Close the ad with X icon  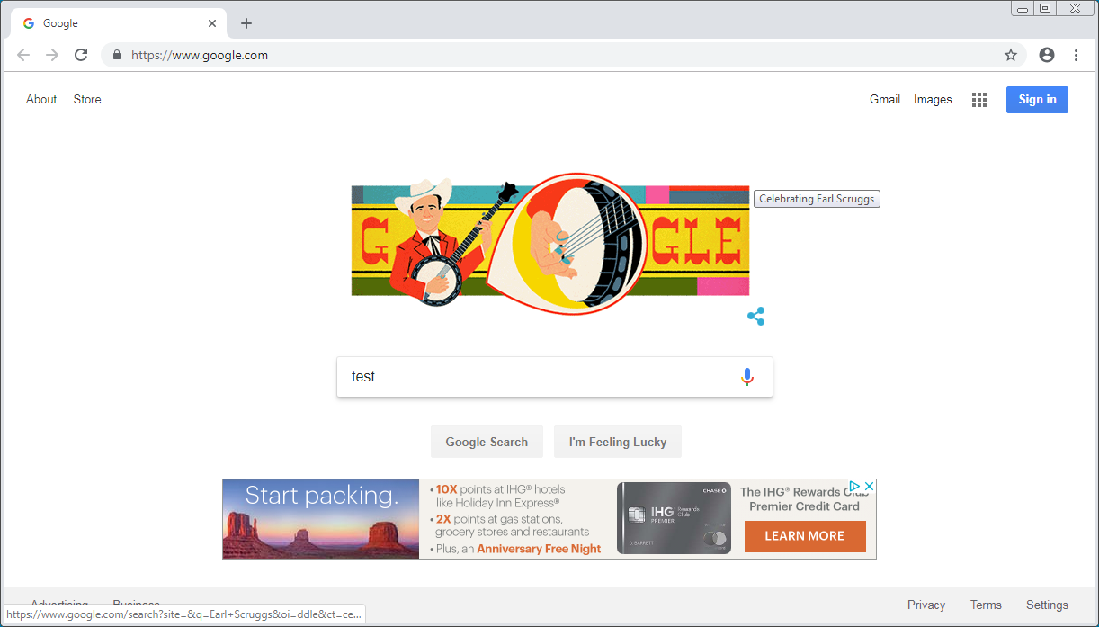[869, 487]
